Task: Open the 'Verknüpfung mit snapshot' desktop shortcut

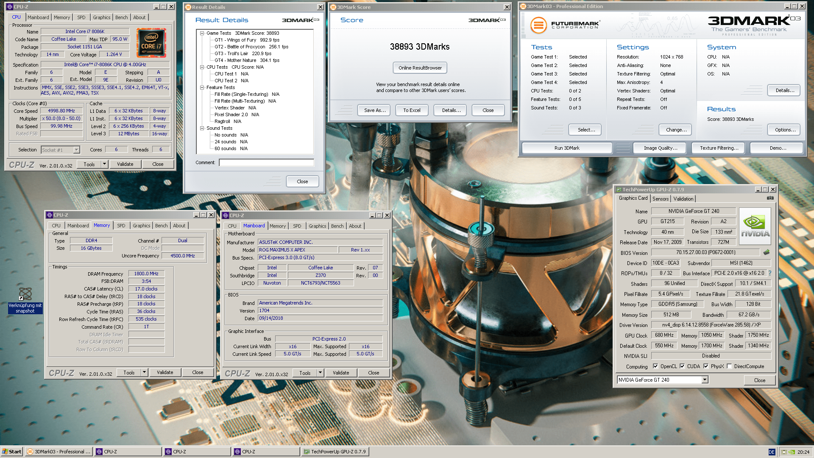Action: [25, 300]
